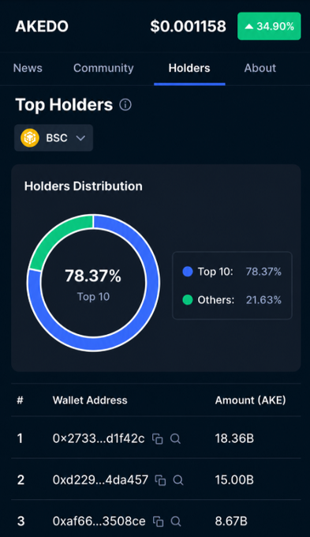Click the green 34.90% change badge
The width and height of the screenshot is (310, 537).
click(269, 26)
